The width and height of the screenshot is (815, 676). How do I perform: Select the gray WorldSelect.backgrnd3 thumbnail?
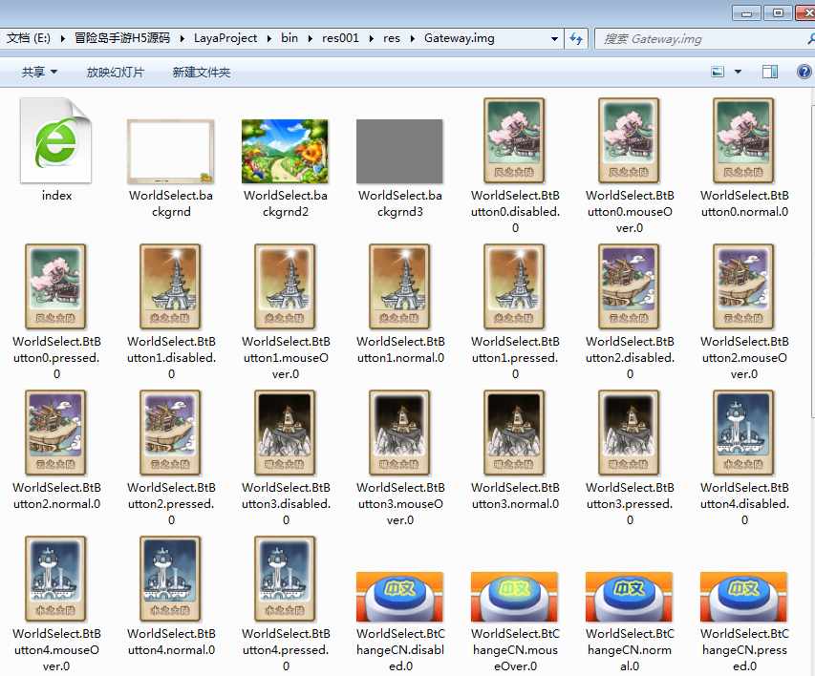point(399,151)
